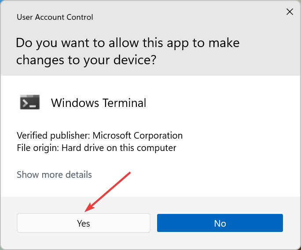Viewport: 301px width, 250px height.
Task: Expand Show more details
Action: (x=54, y=175)
